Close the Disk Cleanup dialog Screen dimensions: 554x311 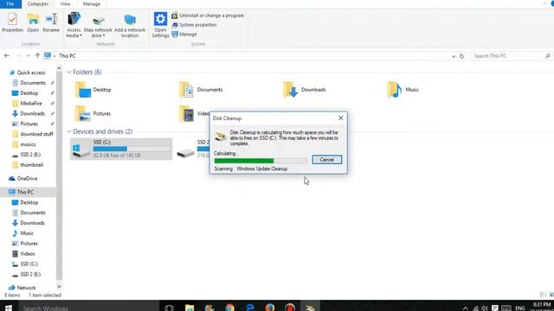coord(340,118)
